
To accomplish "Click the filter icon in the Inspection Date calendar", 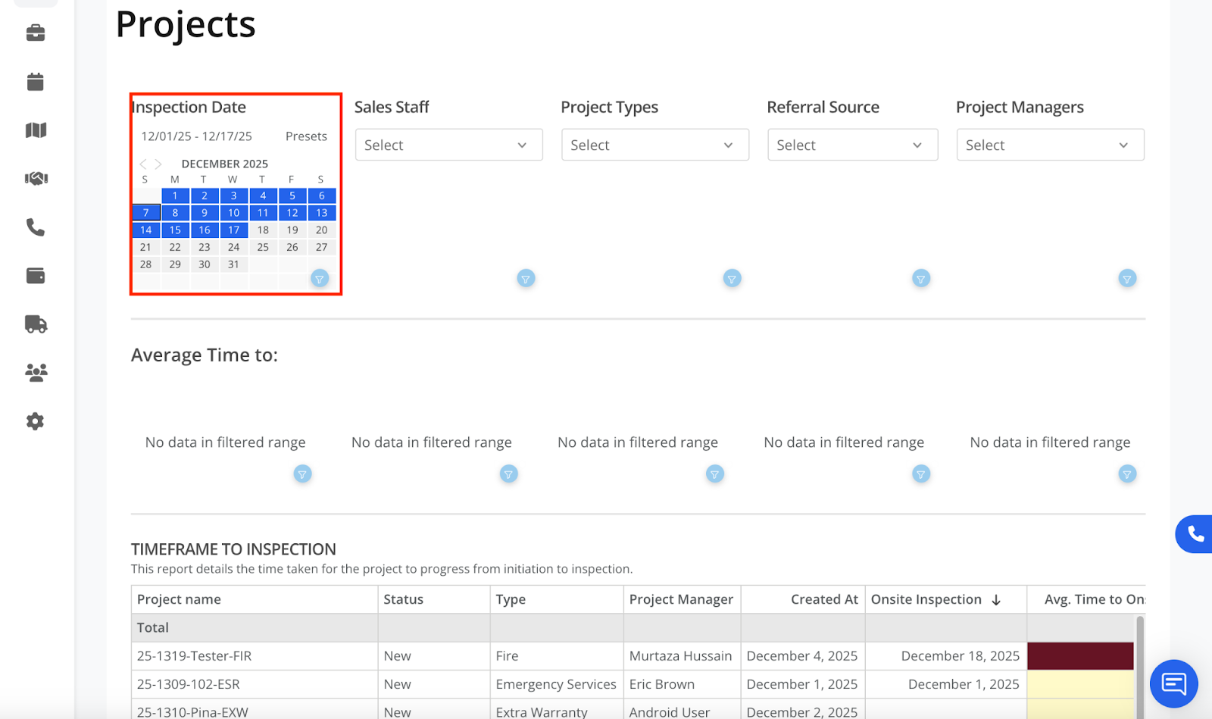I will [x=320, y=279].
